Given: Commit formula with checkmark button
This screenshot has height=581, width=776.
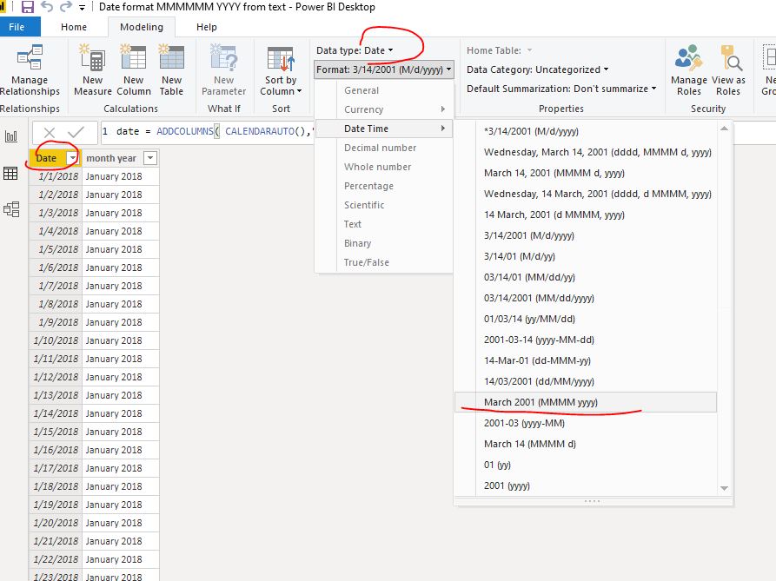Looking at the screenshot, I should (x=76, y=132).
